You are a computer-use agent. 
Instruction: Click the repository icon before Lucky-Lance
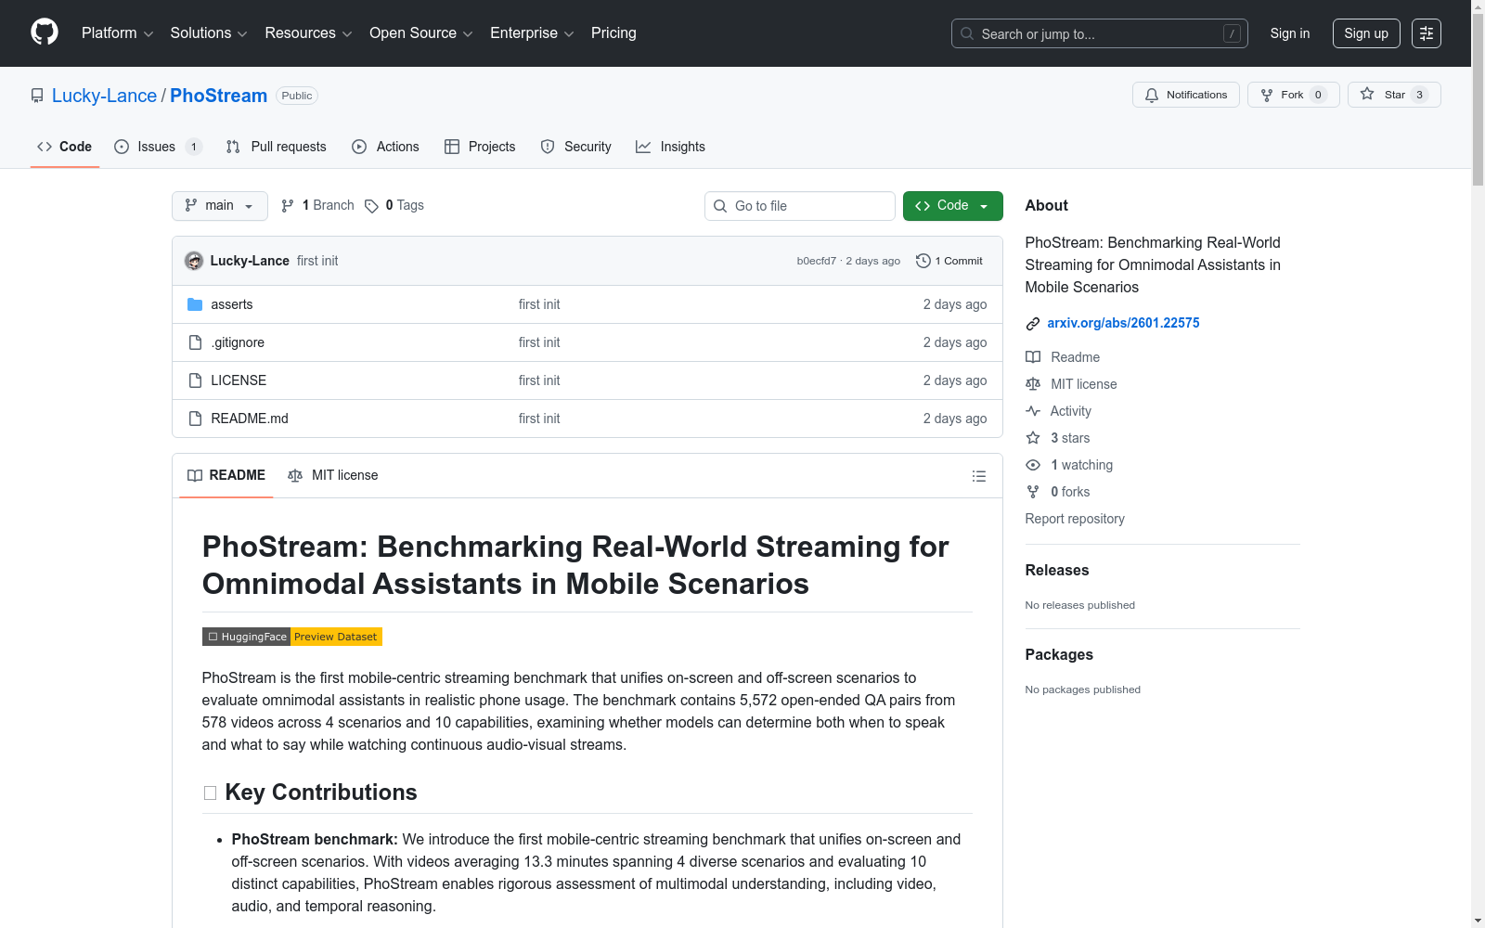(x=37, y=96)
